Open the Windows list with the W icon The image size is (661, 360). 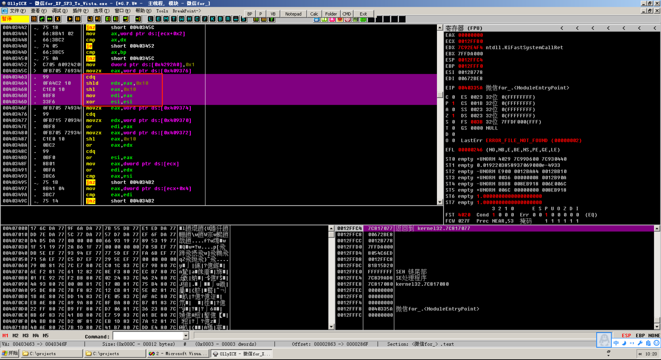coord(182,19)
